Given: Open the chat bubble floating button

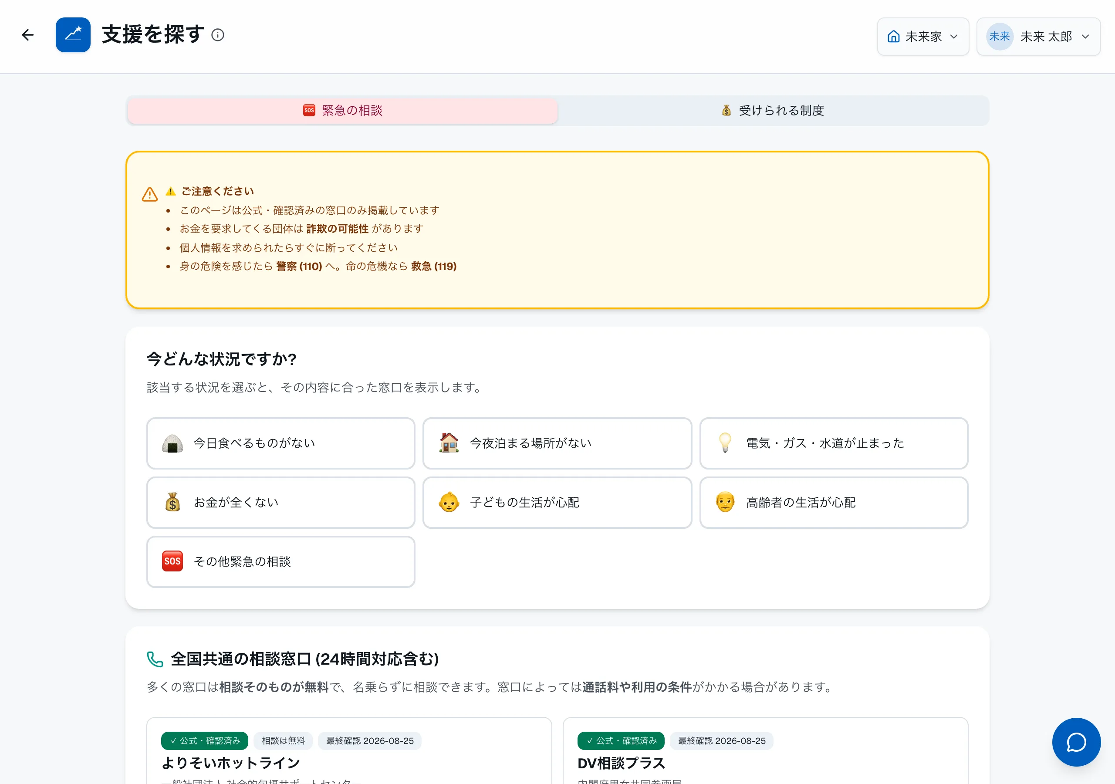Looking at the screenshot, I should (x=1076, y=742).
